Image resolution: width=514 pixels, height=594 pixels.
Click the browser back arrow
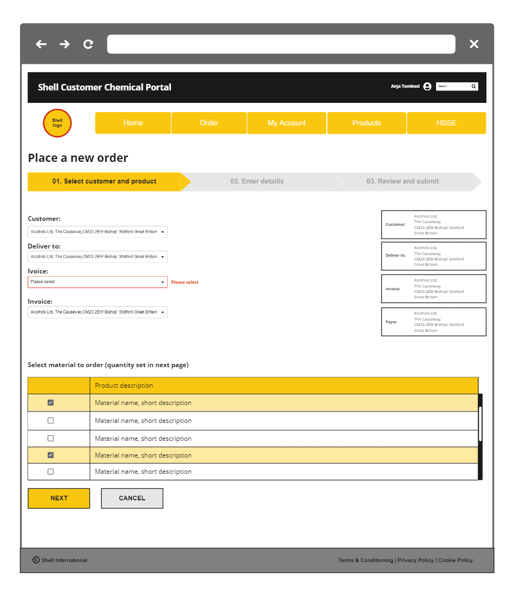tap(41, 44)
